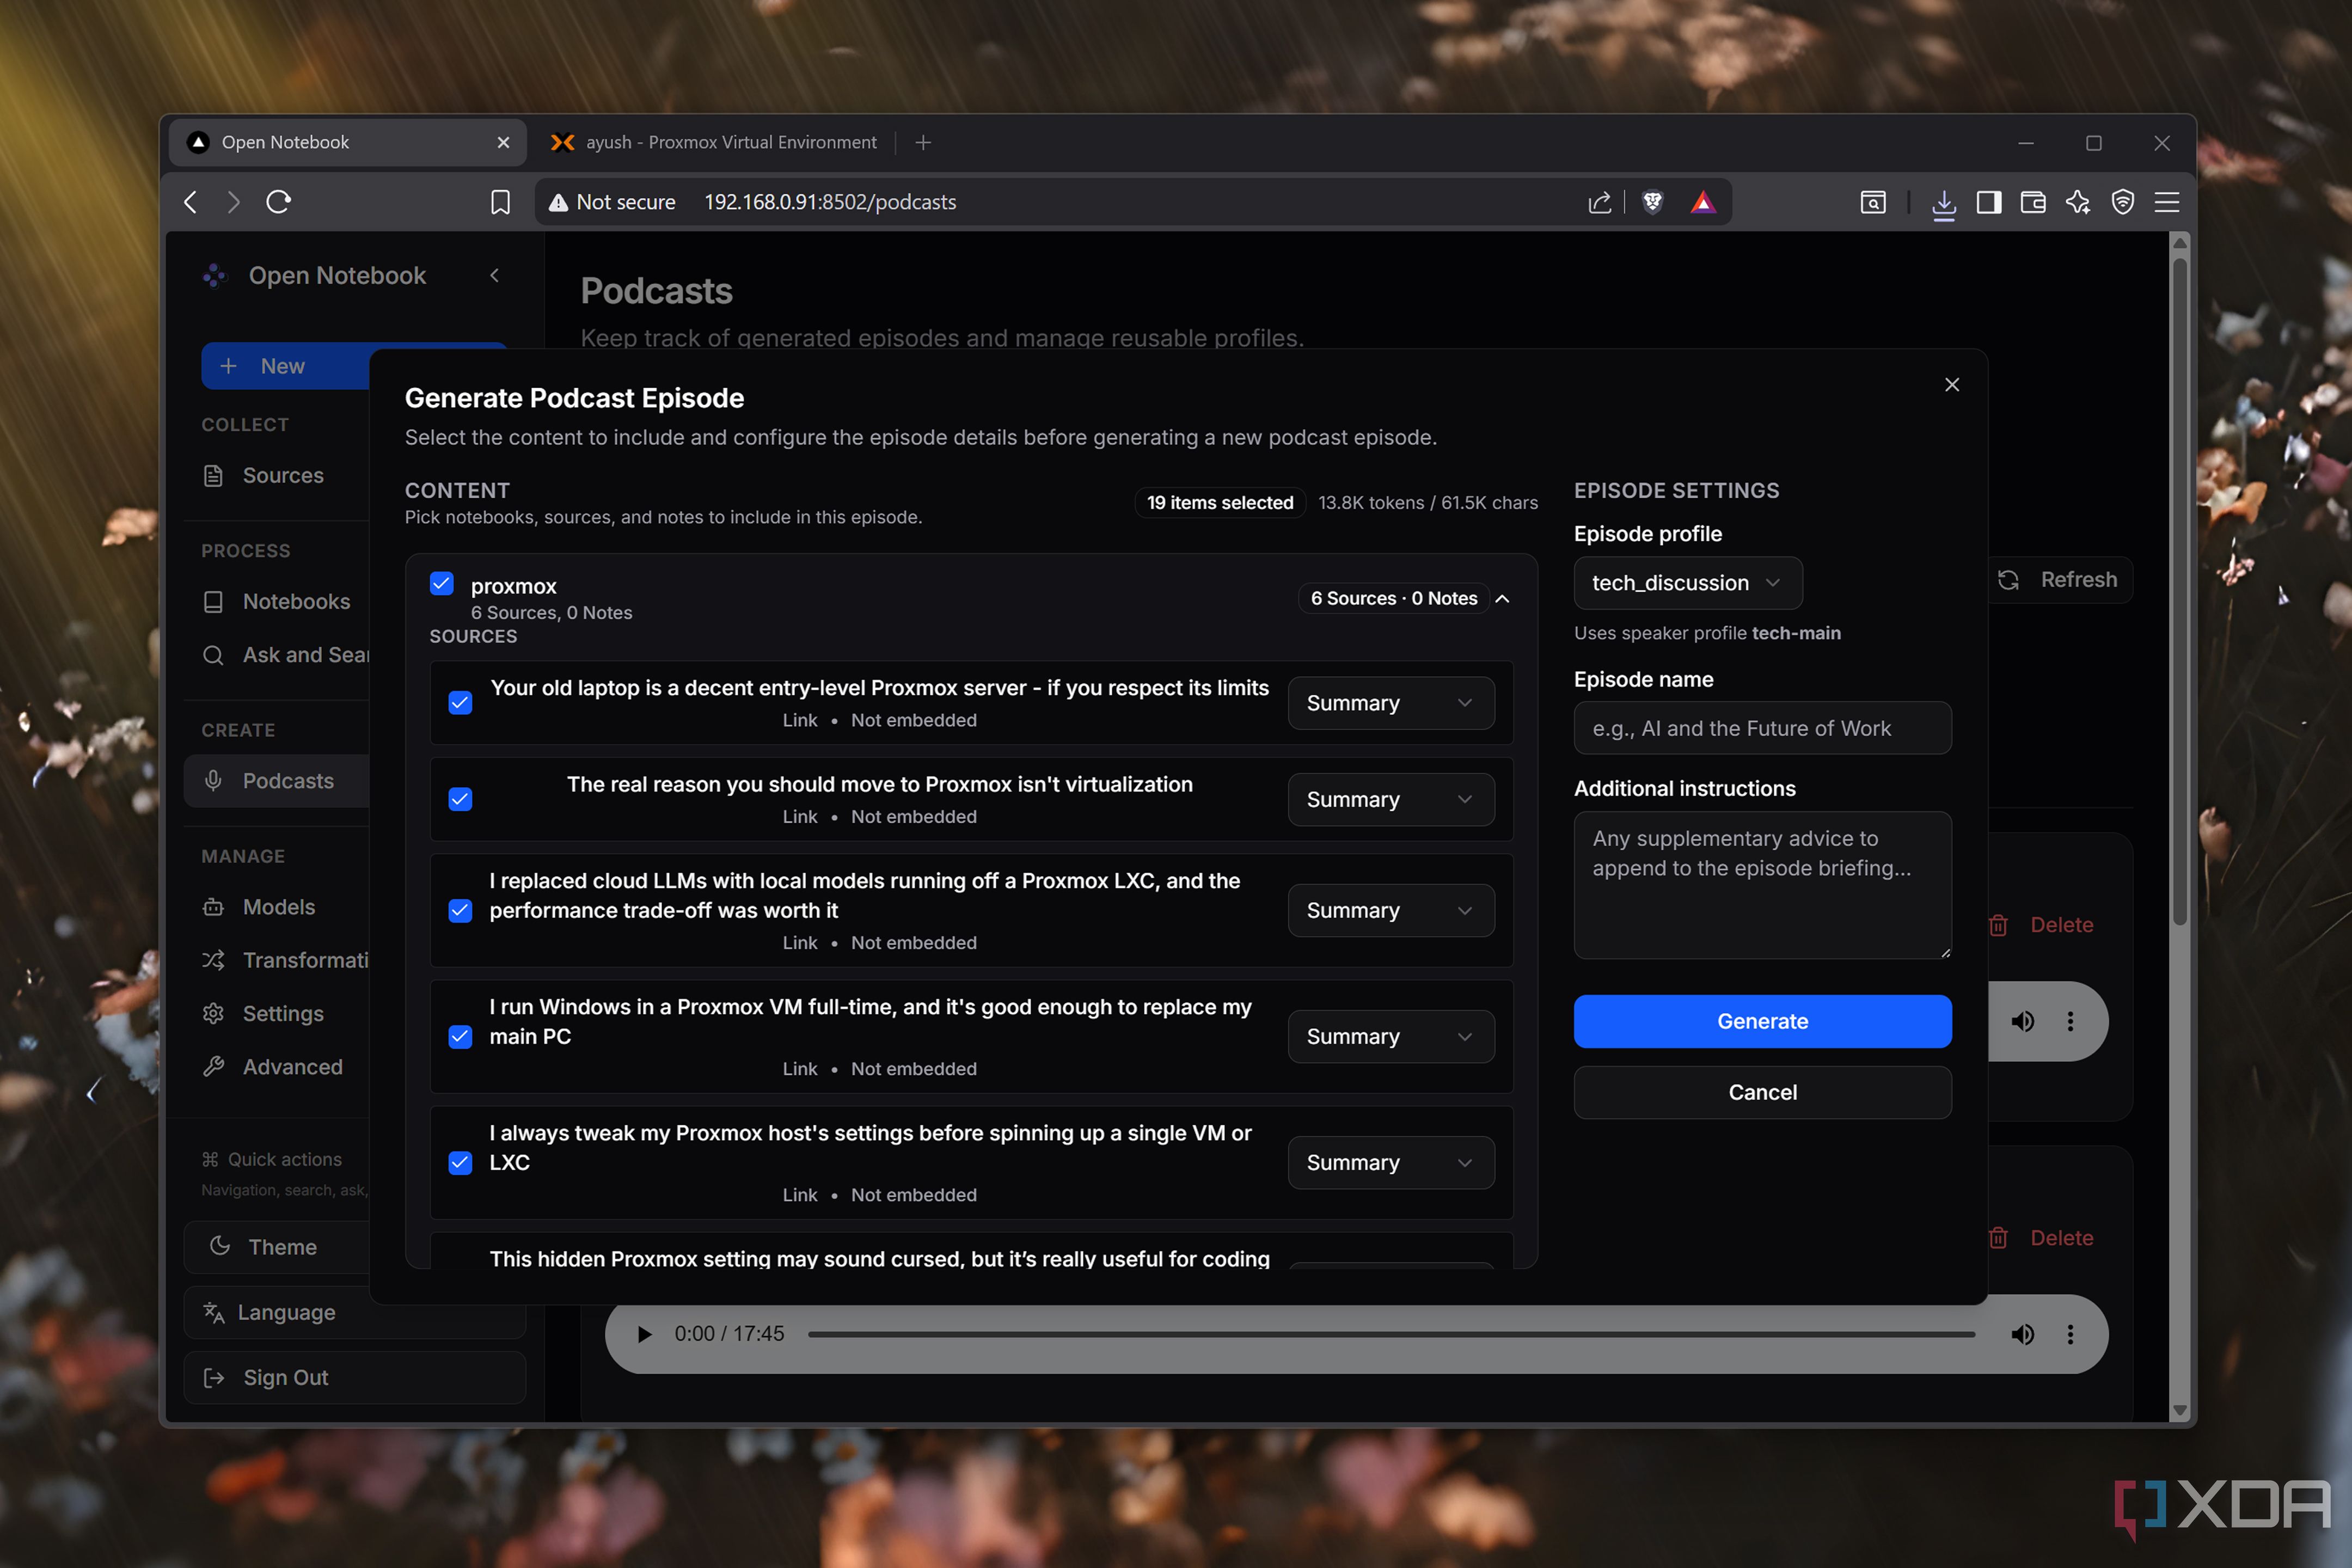Viewport: 2352px width, 1568px height.
Task: Open a new browser tab
Action: coord(923,143)
